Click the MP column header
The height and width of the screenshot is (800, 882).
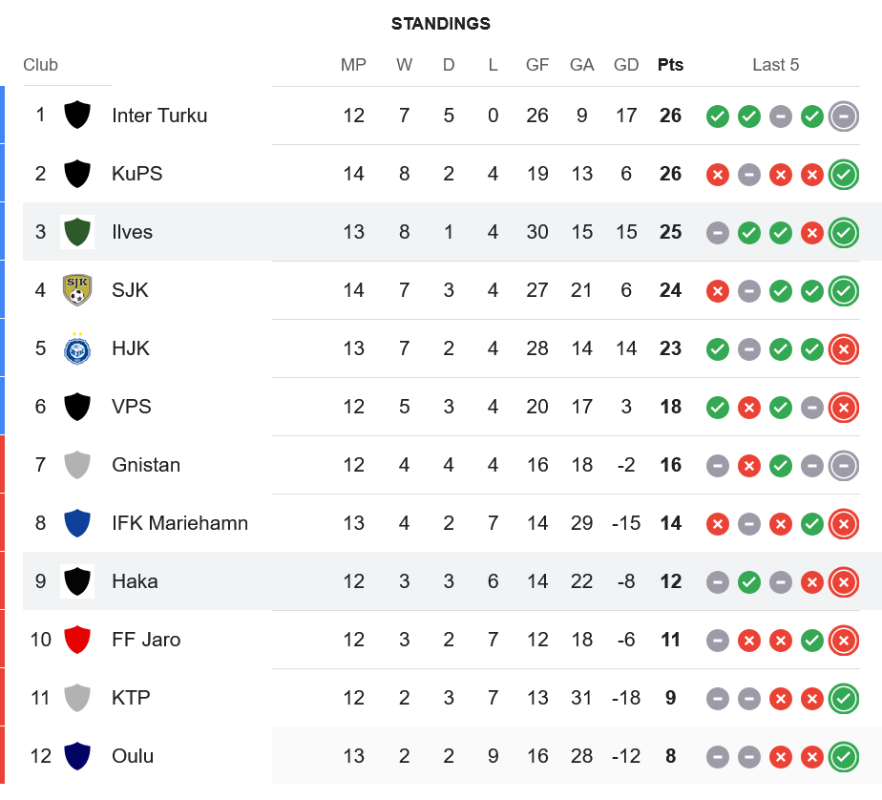point(353,65)
